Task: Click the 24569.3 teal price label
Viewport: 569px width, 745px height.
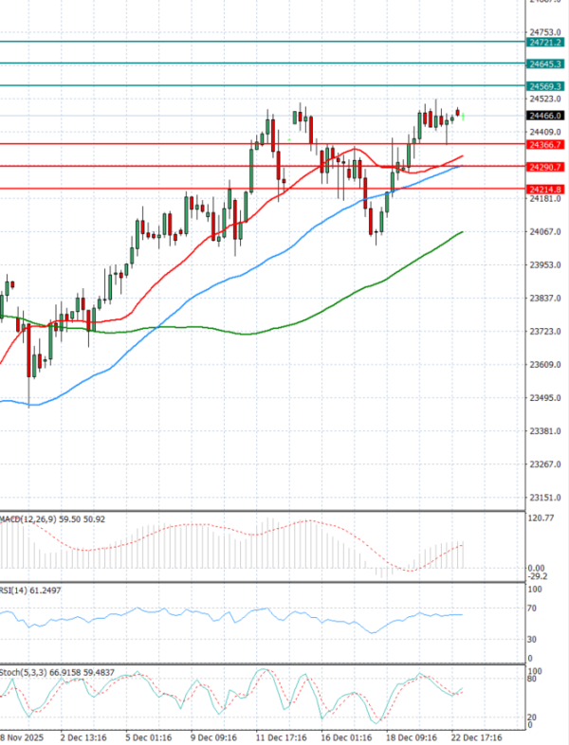Action: [x=546, y=86]
